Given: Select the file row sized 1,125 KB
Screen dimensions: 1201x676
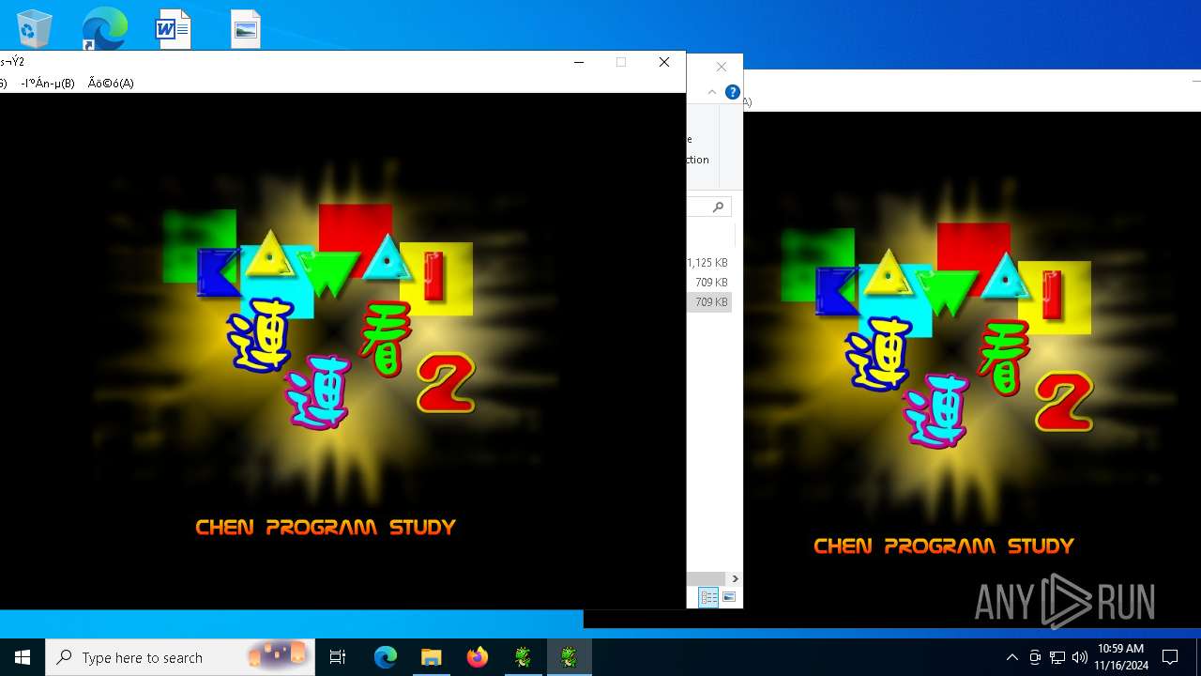Looking at the screenshot, I should [708, 263].
